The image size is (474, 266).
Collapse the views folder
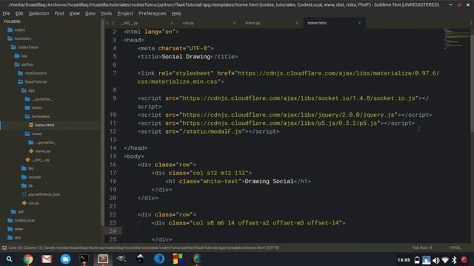33,134
